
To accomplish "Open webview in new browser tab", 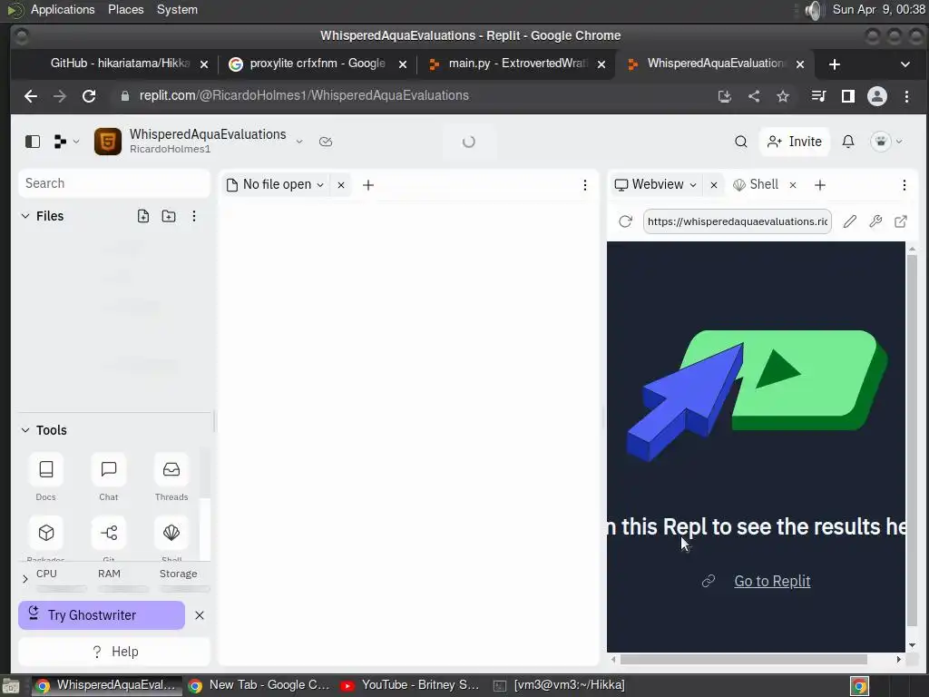I will point(901,221).
